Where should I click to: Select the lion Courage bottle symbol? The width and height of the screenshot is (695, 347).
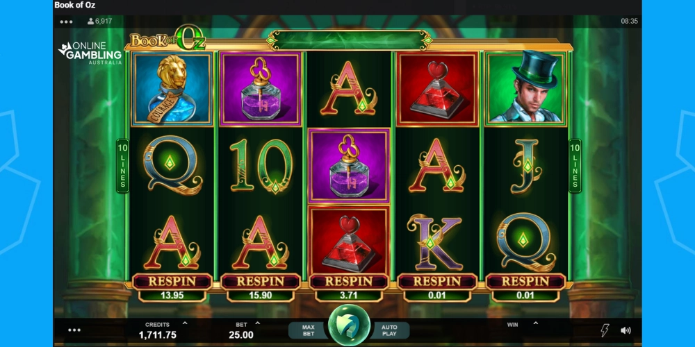[172, 89]
